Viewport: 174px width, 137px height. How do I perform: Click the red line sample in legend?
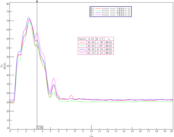point(98,9)
